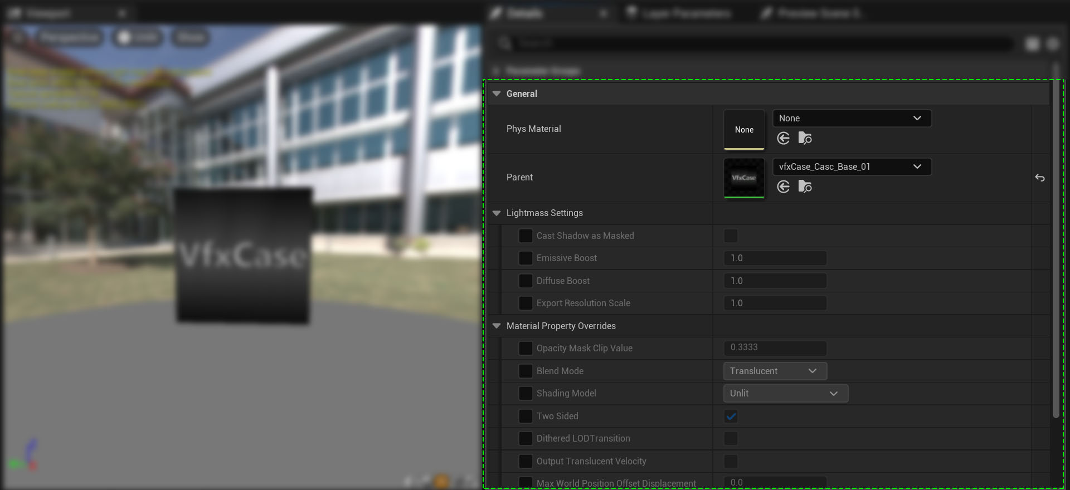1070x490 pixels.
Task: Toggle the Dithered LODTransition value checkbox
Action: point(731,438)
